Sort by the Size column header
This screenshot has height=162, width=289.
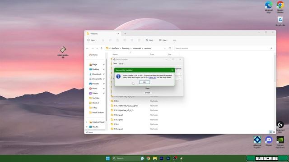tap(170, 54)
